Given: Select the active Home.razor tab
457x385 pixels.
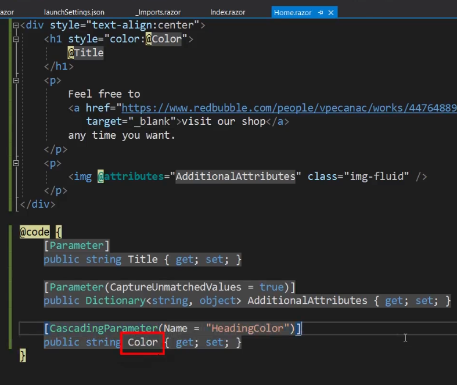Looking at the screenshot, I should click(292, 13).
